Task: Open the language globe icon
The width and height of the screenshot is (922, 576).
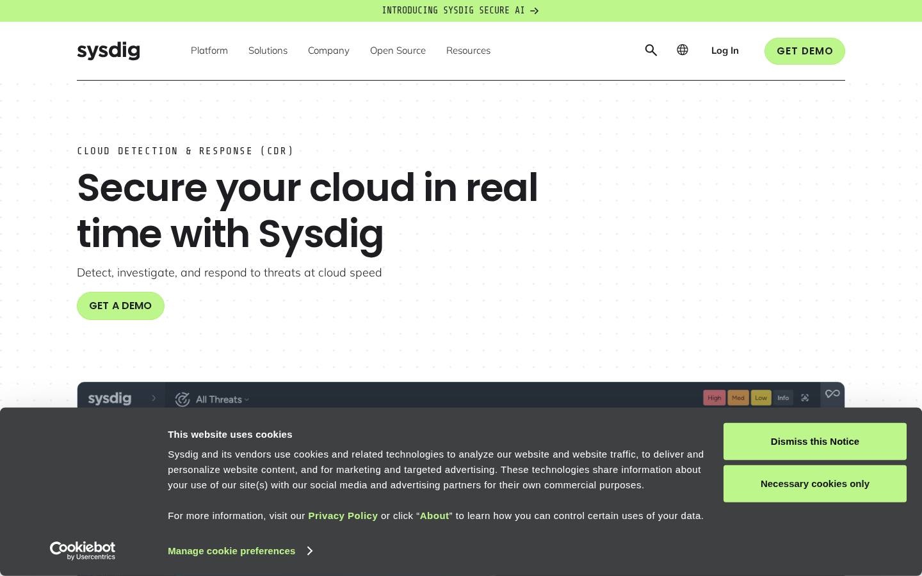Action: (683, 50)
